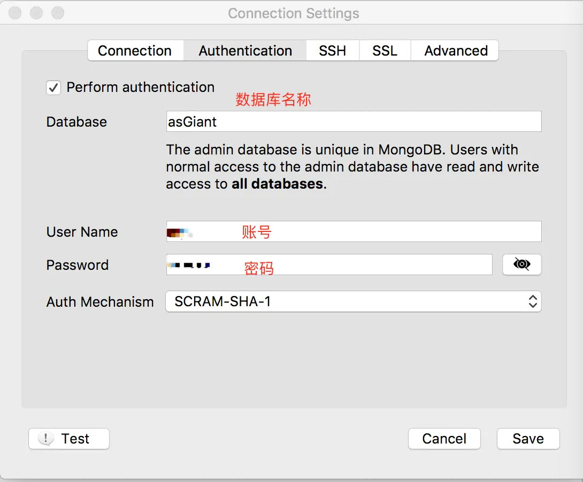Click into the Password field
Image resolution: width=583 pixels, height=482 pixels.
(329, 265)
